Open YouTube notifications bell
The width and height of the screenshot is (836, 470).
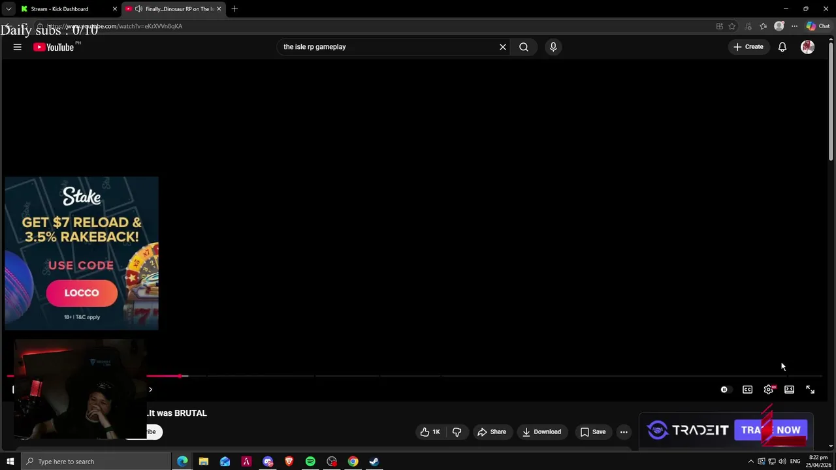(x=782, y=47)
